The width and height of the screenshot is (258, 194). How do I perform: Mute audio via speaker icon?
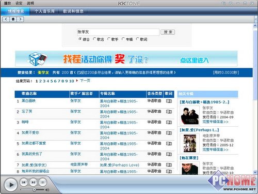point(47,190)
